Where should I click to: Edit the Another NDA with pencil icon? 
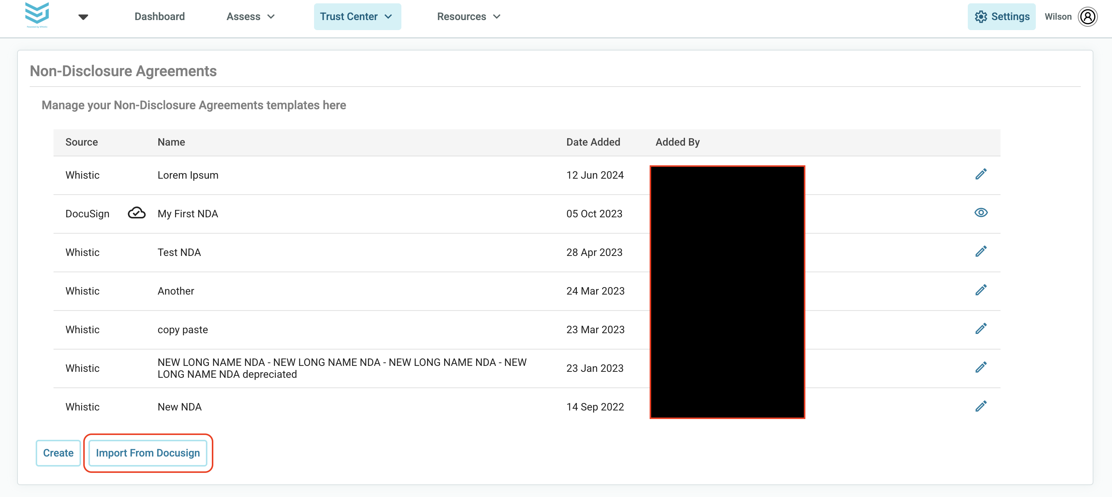coord(981,290)
